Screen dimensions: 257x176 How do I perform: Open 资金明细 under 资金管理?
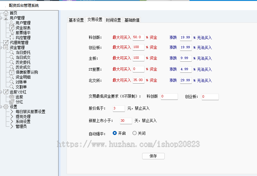click(23, 77)
